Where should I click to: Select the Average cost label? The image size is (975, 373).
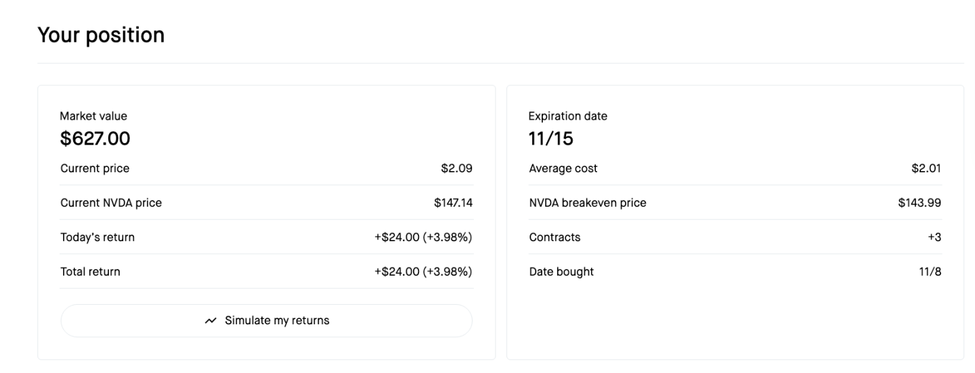point(563,168)
